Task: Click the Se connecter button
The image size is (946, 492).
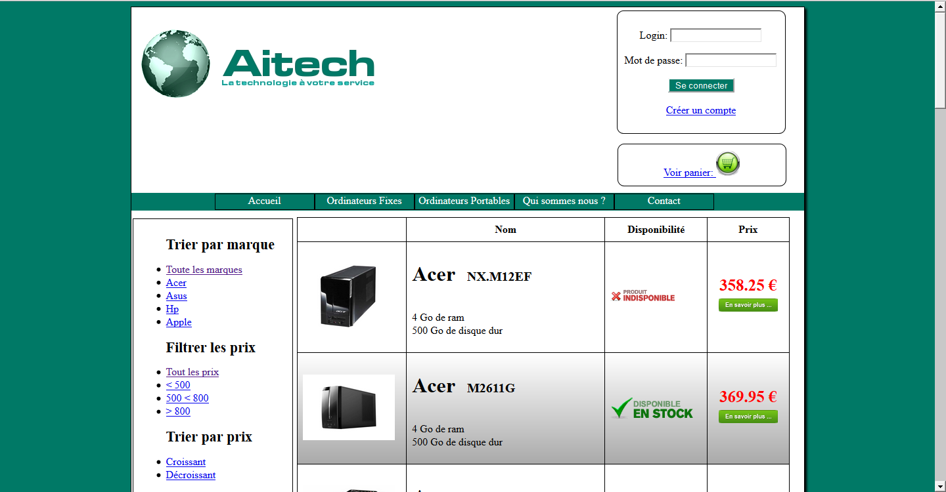Action: click(701, 86)
